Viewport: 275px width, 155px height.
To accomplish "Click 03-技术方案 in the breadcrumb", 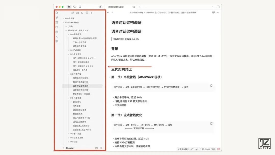I will pyautogui.click(x=173, y=13).
